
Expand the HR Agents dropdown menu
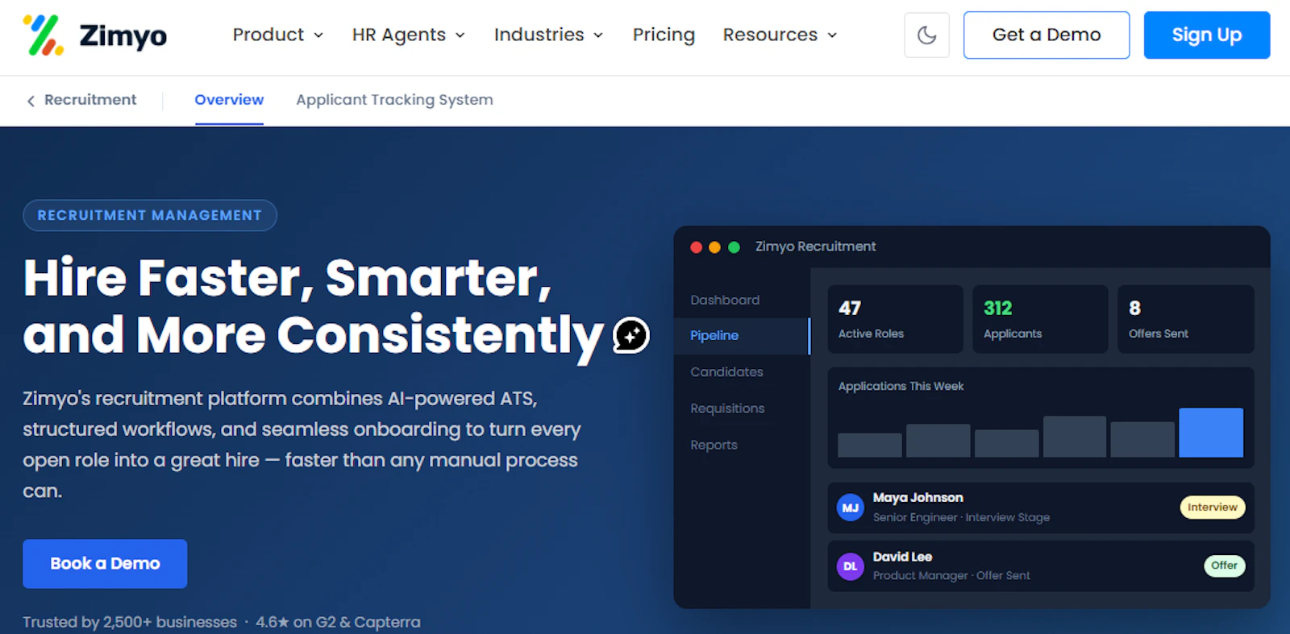[408, 35]
